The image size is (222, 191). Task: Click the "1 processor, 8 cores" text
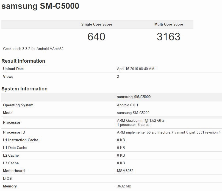[133, 125]
